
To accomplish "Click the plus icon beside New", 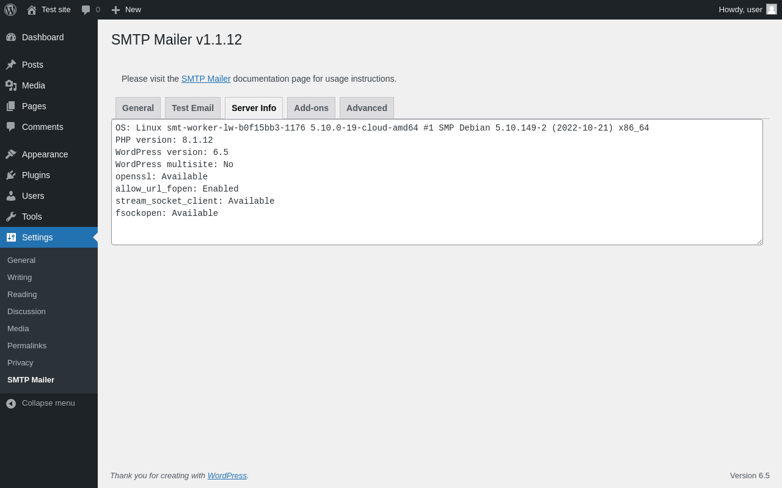I will point(115,10).
